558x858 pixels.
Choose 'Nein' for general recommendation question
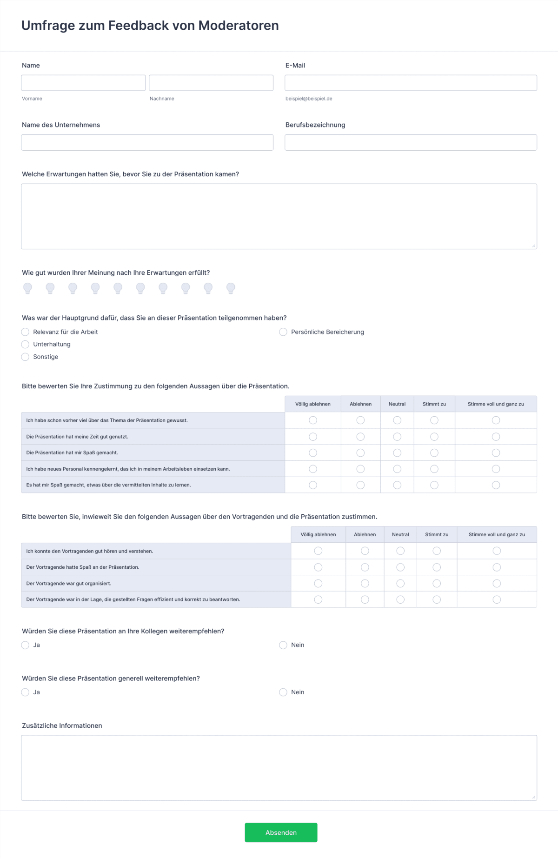[x=283, y=692]
